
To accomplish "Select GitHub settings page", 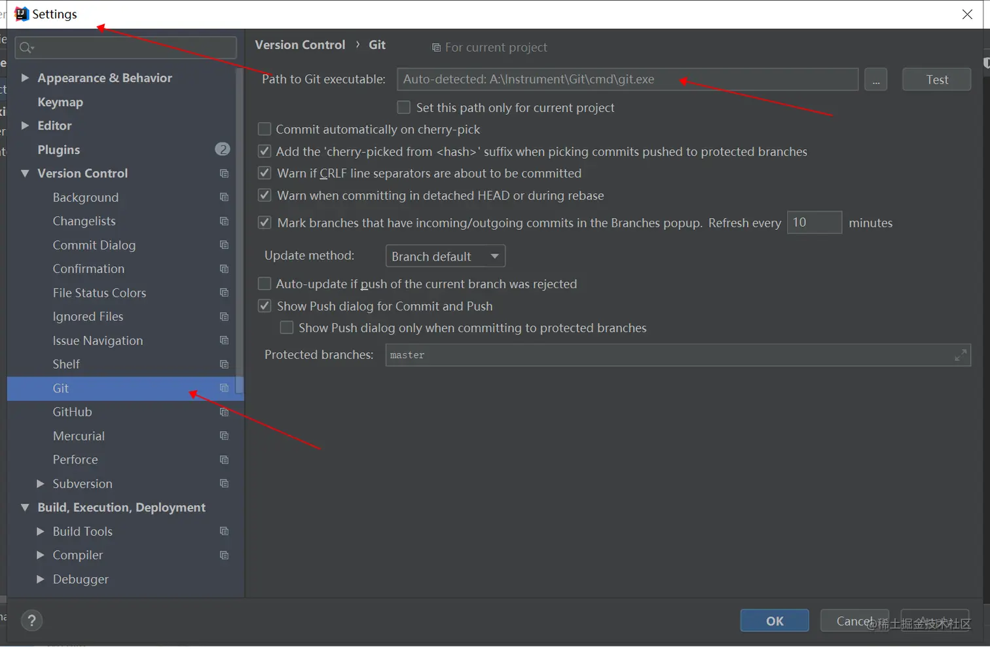I will tap(73, 412).
